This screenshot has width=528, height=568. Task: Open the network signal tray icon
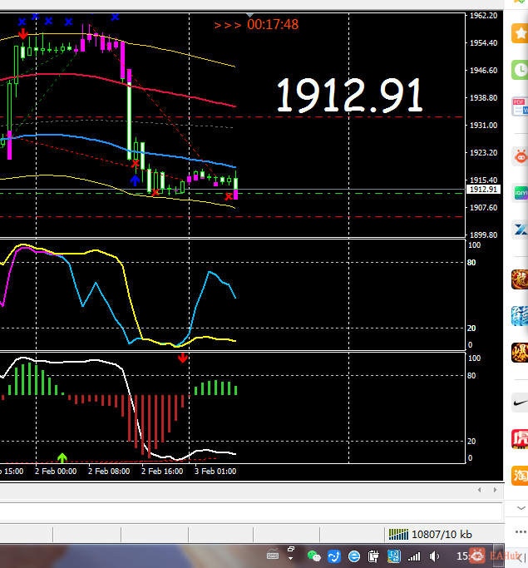tap(414, 556)
